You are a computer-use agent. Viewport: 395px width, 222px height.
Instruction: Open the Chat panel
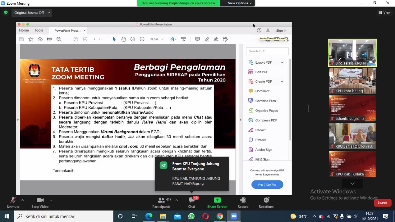point(192,203)
